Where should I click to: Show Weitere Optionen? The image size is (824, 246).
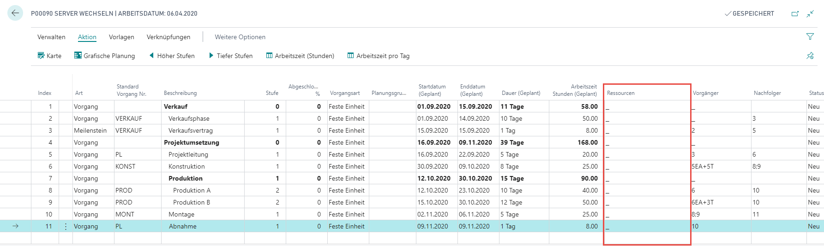click(x=240, y=37)
